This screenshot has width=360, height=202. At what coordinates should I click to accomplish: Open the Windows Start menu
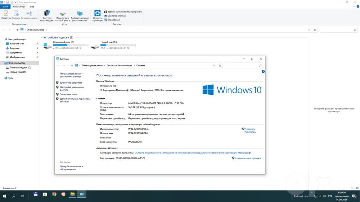[4, 196]
